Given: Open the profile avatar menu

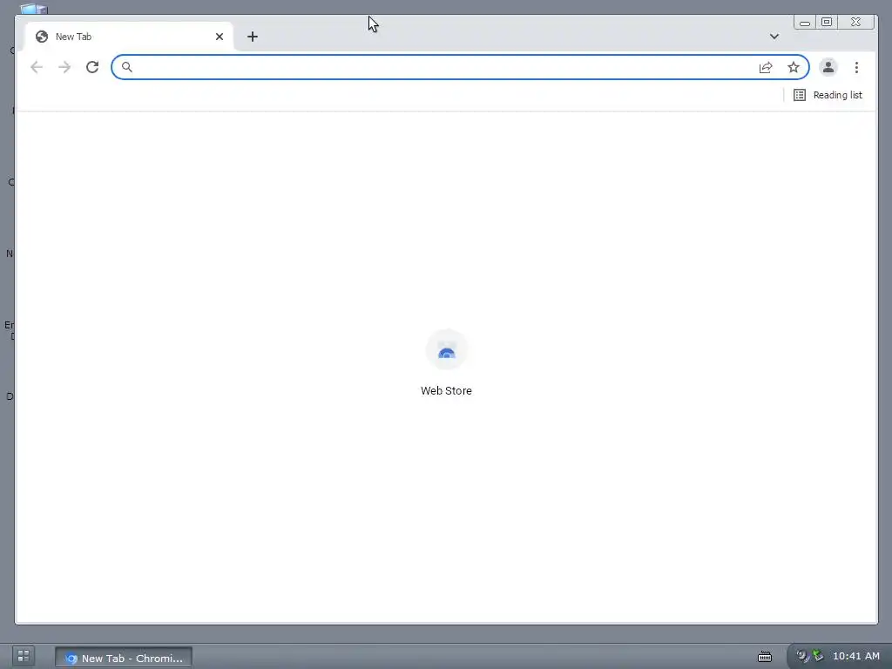Looking at the screenshot, I should click(x=828, y=67).
